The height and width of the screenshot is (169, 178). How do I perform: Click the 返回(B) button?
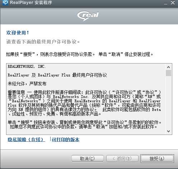pos(122,159)
